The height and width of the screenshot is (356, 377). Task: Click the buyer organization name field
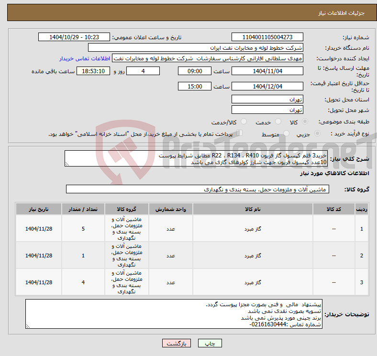pos(196,48)
